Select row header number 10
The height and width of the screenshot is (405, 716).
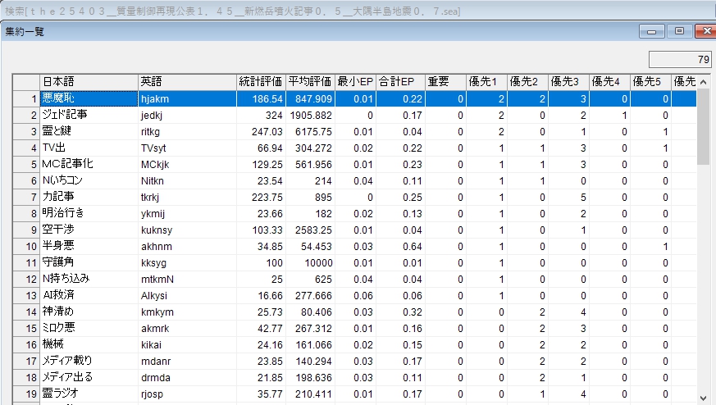coord(26,246)
